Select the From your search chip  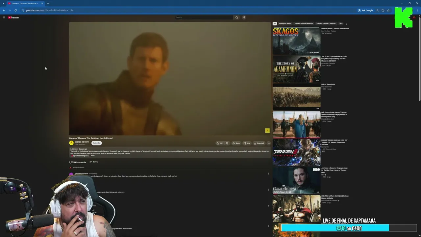point(285,23)
